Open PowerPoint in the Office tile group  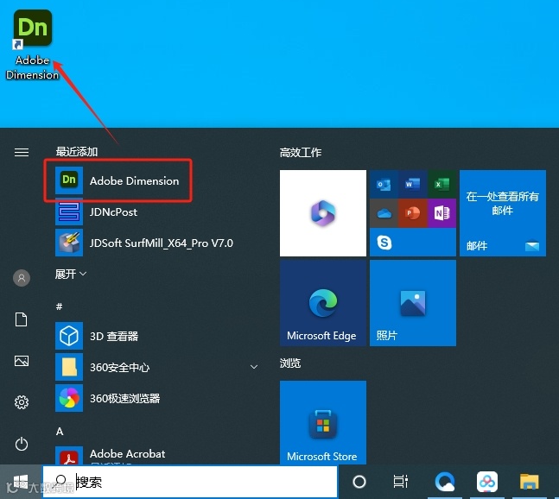[412, 213]
